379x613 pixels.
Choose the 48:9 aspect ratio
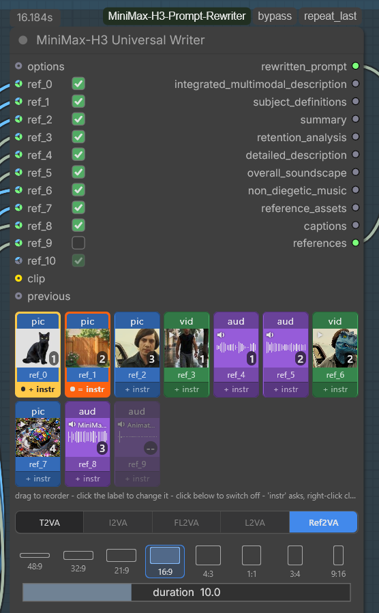click(x=35, y=561)
